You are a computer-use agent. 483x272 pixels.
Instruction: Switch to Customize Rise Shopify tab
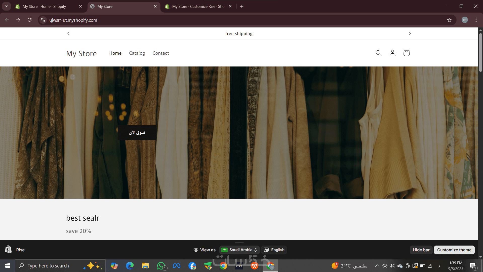click(x=197, y=6)
